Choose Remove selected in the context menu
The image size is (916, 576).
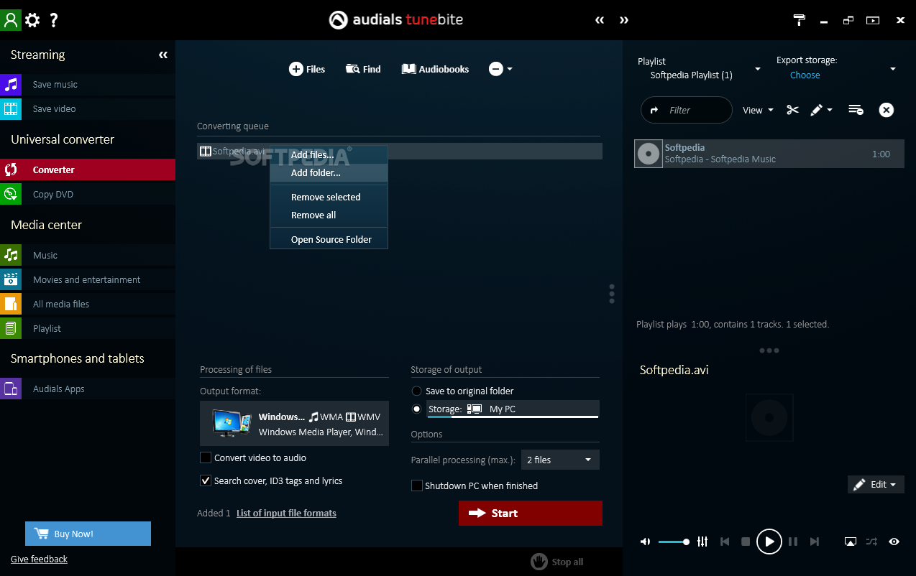click(329, 197)
